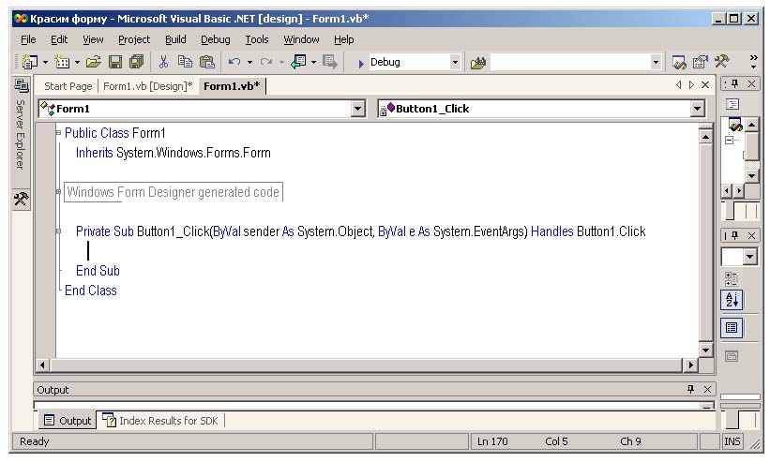The height and width of the screenshot is (462, 770).
Task: Toggle INS insert mode indicator
Action: pos(732,440)
